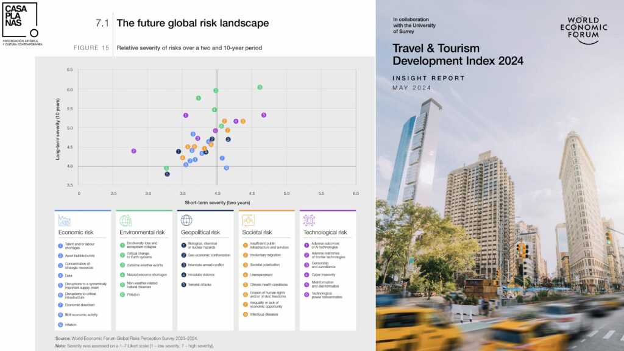Click the Environmental risk globe-leaf icon
Image resolution: width=624 pixels, height=351 pixels.
(126, 221)
